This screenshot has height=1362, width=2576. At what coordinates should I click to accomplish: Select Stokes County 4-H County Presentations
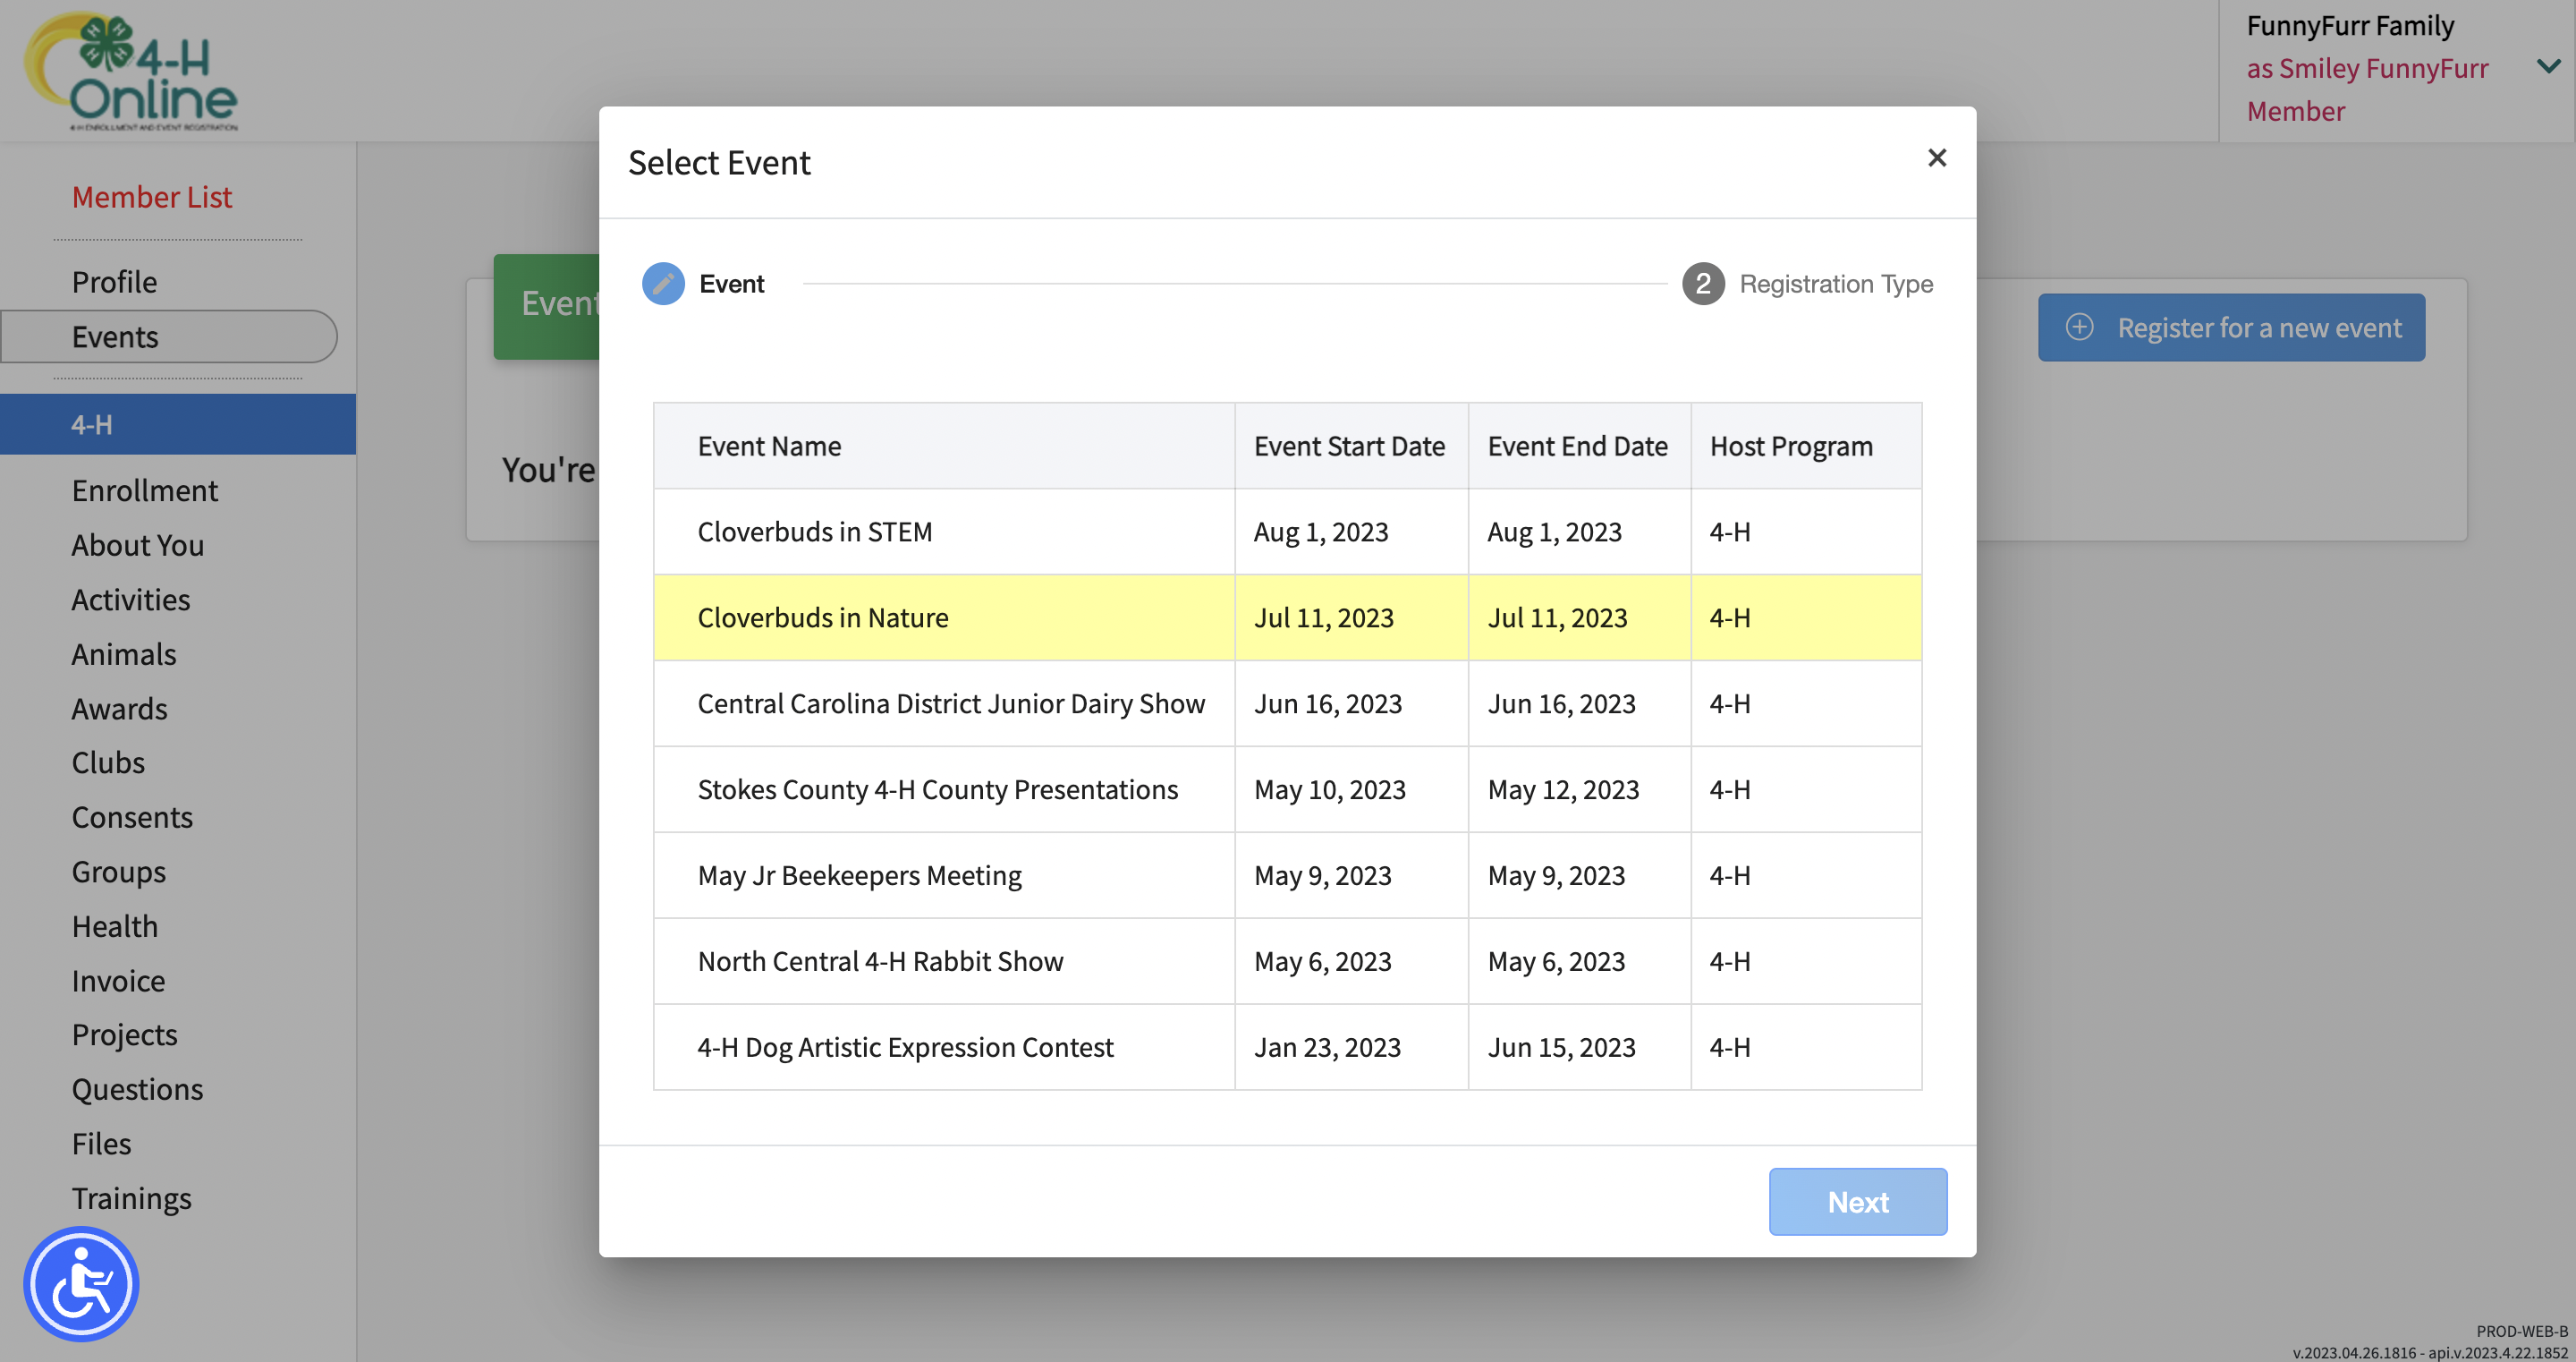point(937,789)
